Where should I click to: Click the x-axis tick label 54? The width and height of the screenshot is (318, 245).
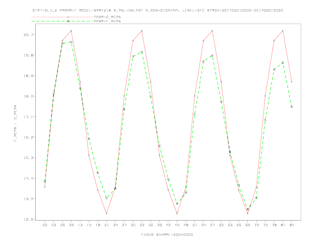pos(204,225)
